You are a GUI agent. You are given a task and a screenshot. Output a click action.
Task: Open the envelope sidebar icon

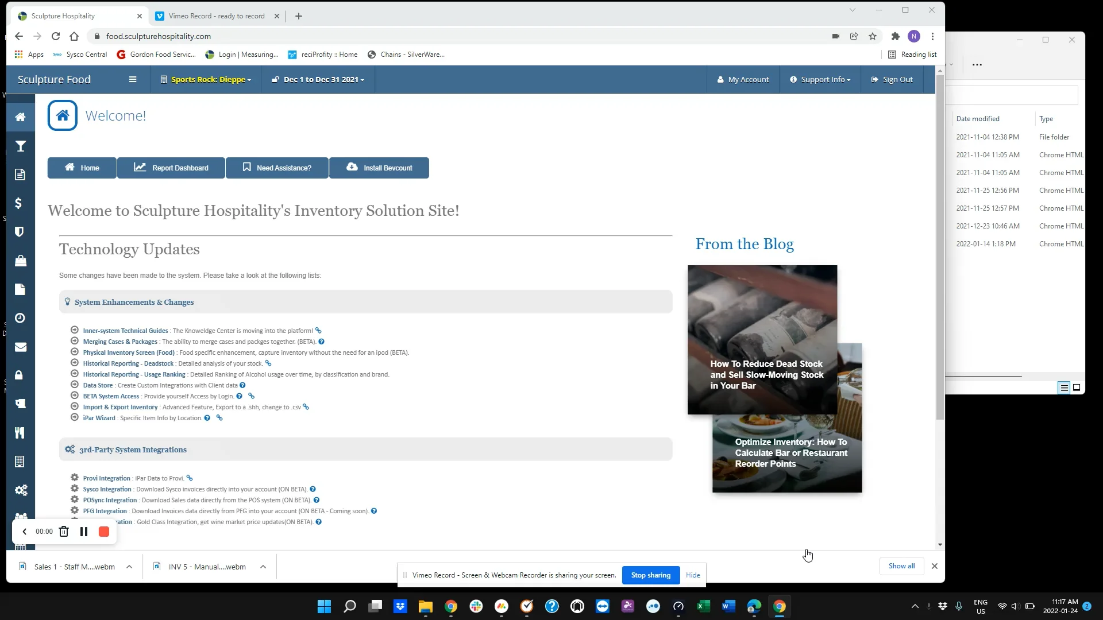pos(21,347)
